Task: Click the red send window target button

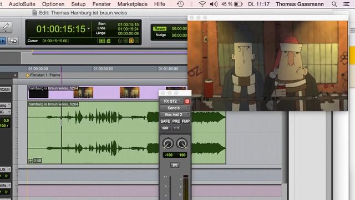Action: (x=187, y=101)
